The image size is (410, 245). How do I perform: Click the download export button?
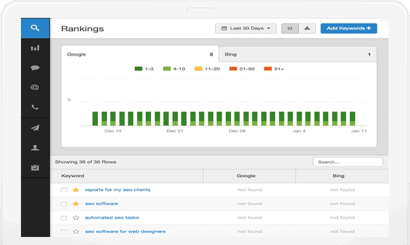(x=307, y=28)
